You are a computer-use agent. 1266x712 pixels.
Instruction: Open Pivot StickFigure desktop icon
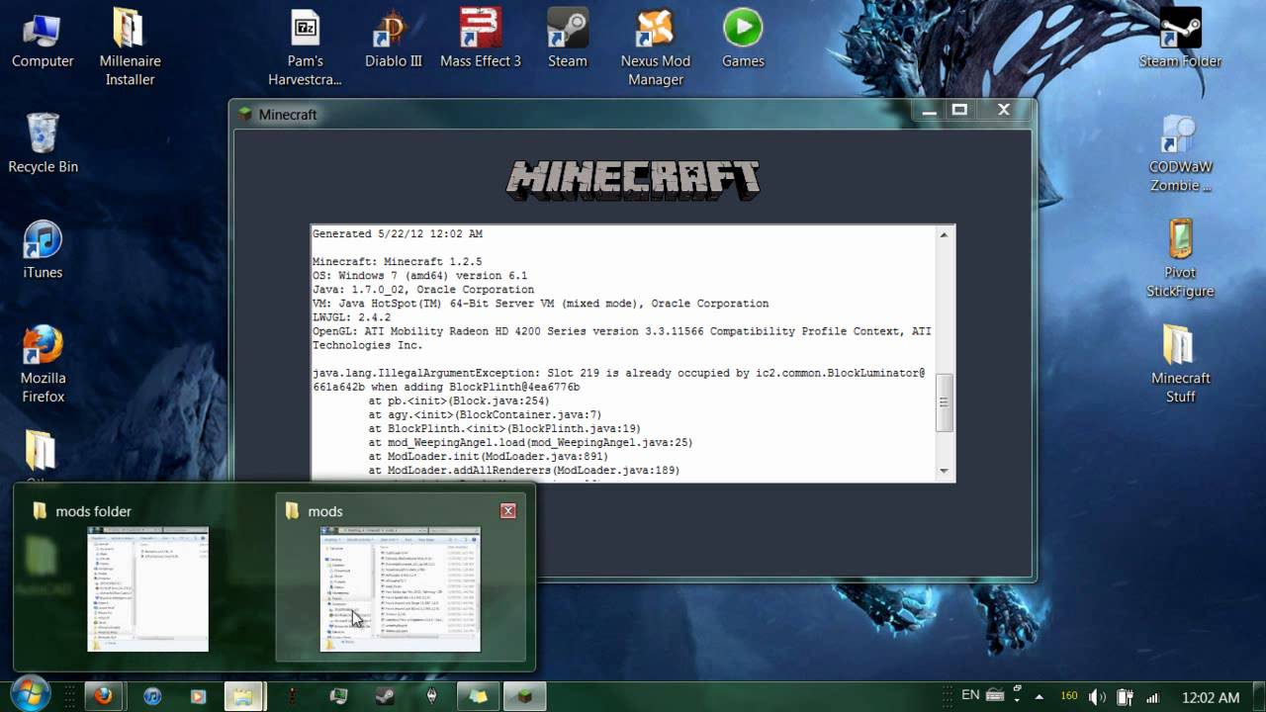click(x=1180, y=259)
